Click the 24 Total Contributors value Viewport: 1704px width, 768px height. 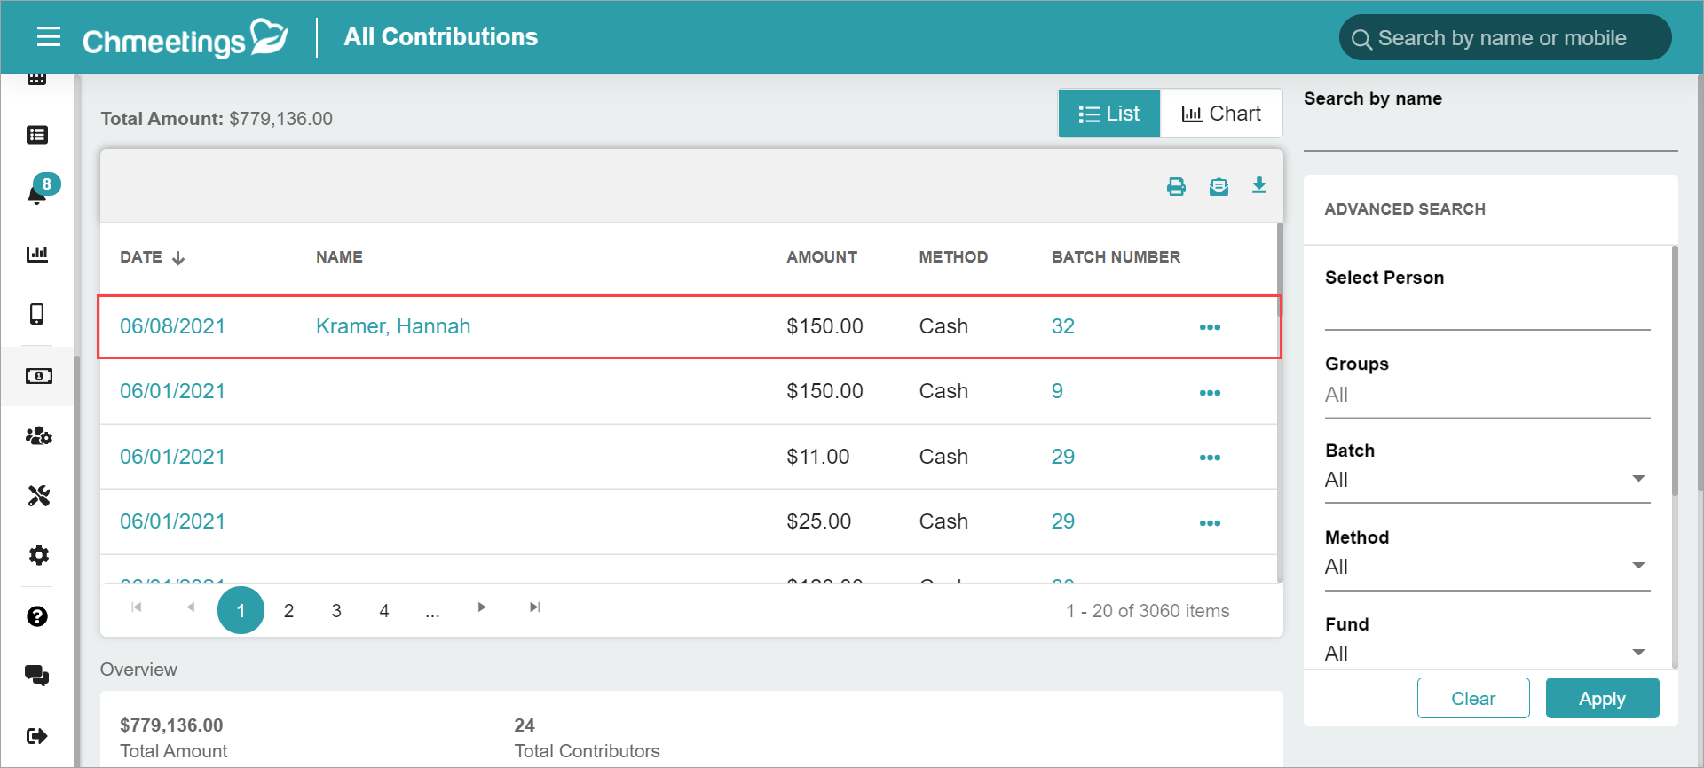[525, 725]
